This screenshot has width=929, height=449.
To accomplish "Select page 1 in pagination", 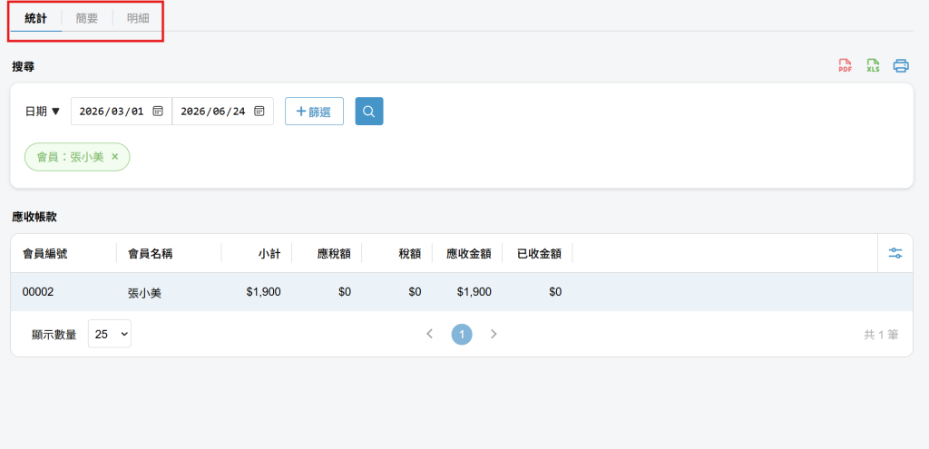I will tap(462, 334).
